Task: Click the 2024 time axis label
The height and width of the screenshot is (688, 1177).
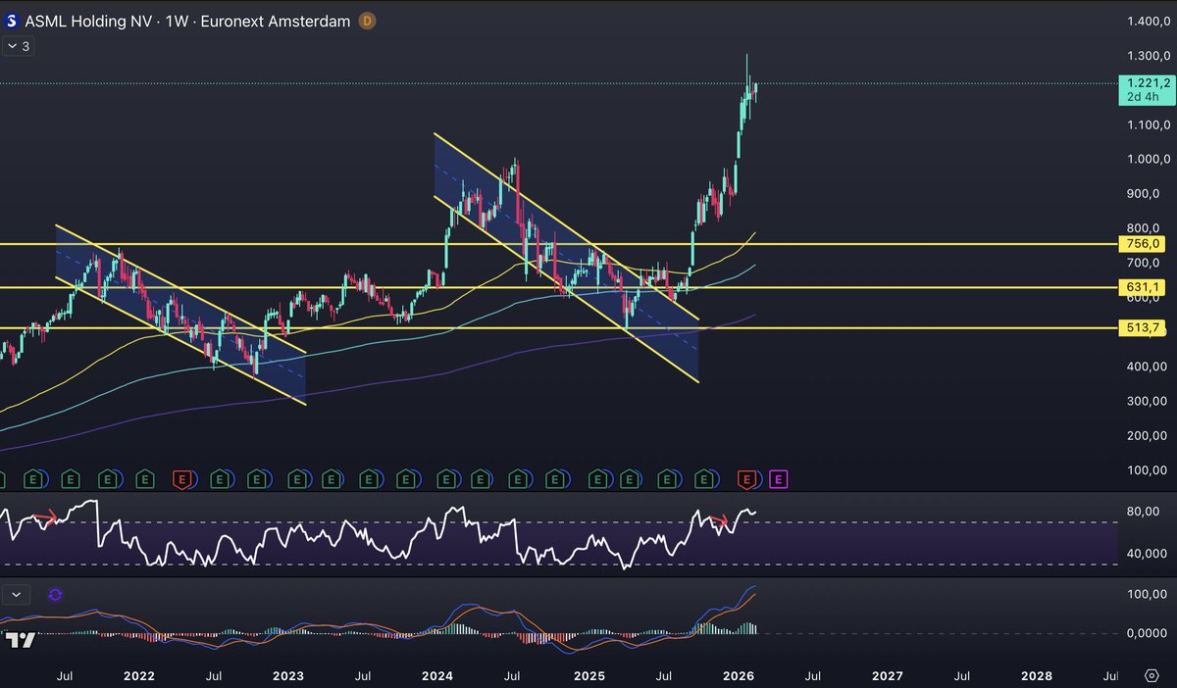Action: pyautogui.click(x=437, y=676)
